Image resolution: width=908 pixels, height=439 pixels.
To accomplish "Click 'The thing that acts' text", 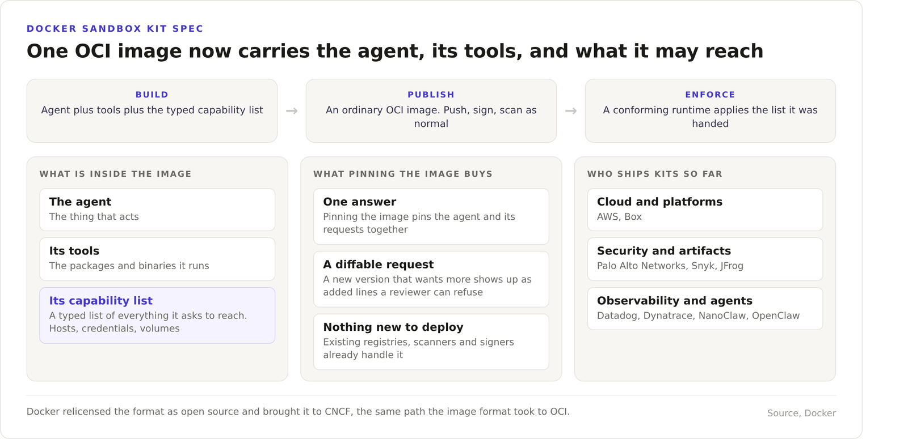I will [94, 217].
